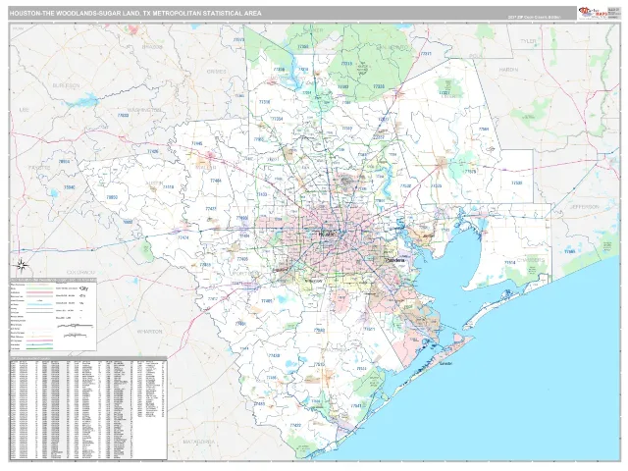Select the Pasadena city label
This screenshot has width=628, height=471.
coord(394,260)
